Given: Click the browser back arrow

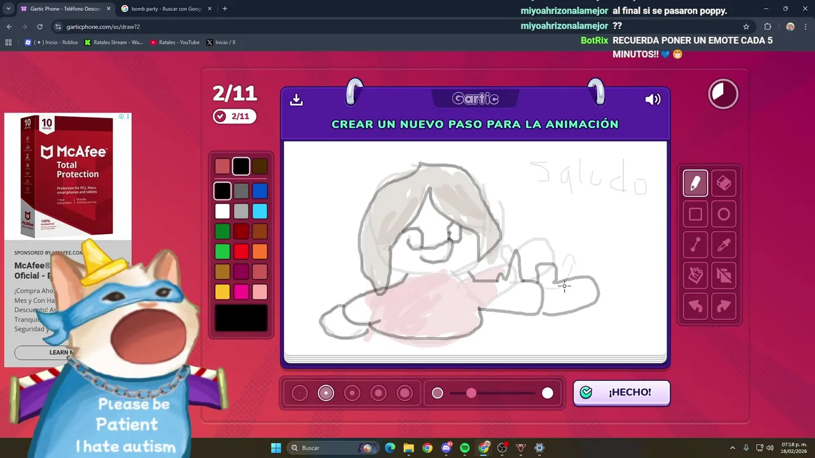Looking at the screenshot, I should 9,27.
